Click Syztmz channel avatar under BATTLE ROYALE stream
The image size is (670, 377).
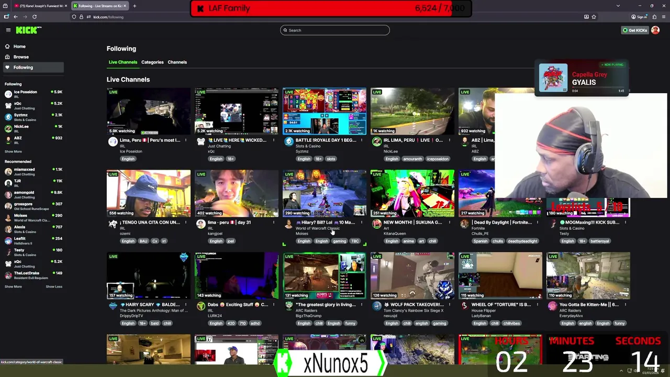tap(289, 141)
